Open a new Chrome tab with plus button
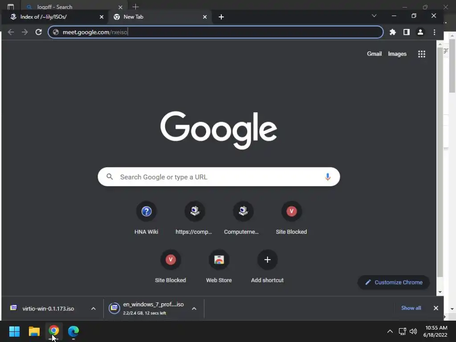 [221, 17]
